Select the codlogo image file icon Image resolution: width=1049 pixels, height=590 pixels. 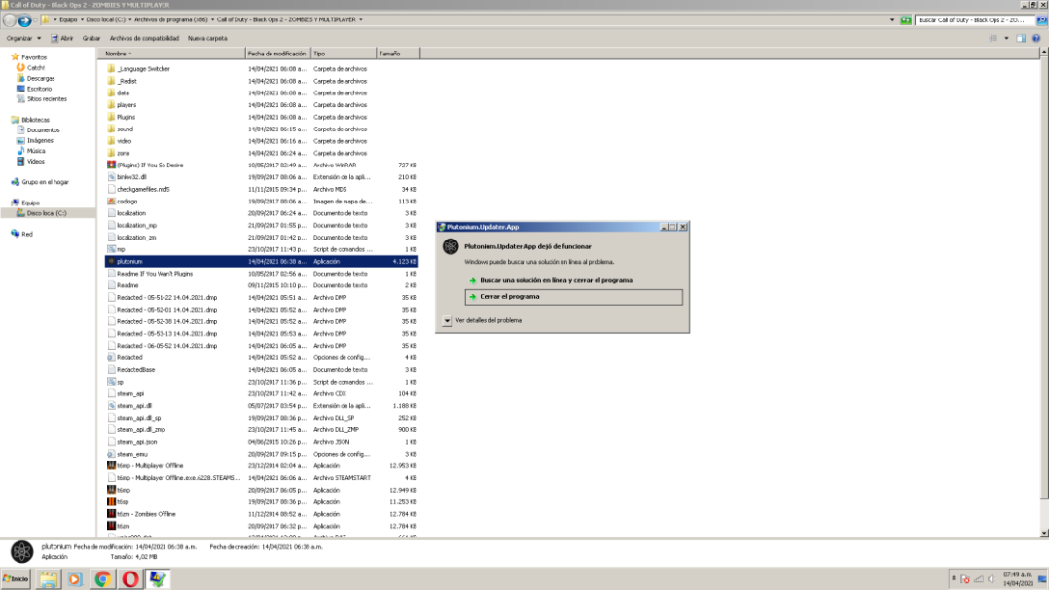click(x=111, y=201)
